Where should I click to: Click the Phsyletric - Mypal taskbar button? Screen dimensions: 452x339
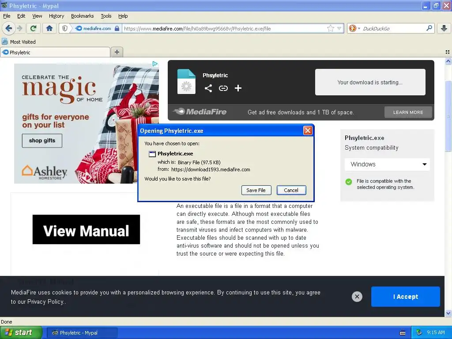click(x=82, y=333)
